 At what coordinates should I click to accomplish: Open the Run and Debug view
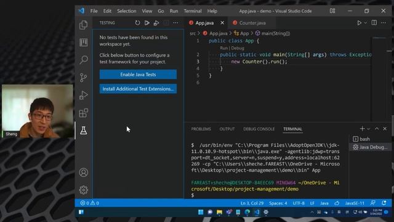[84, 96]
